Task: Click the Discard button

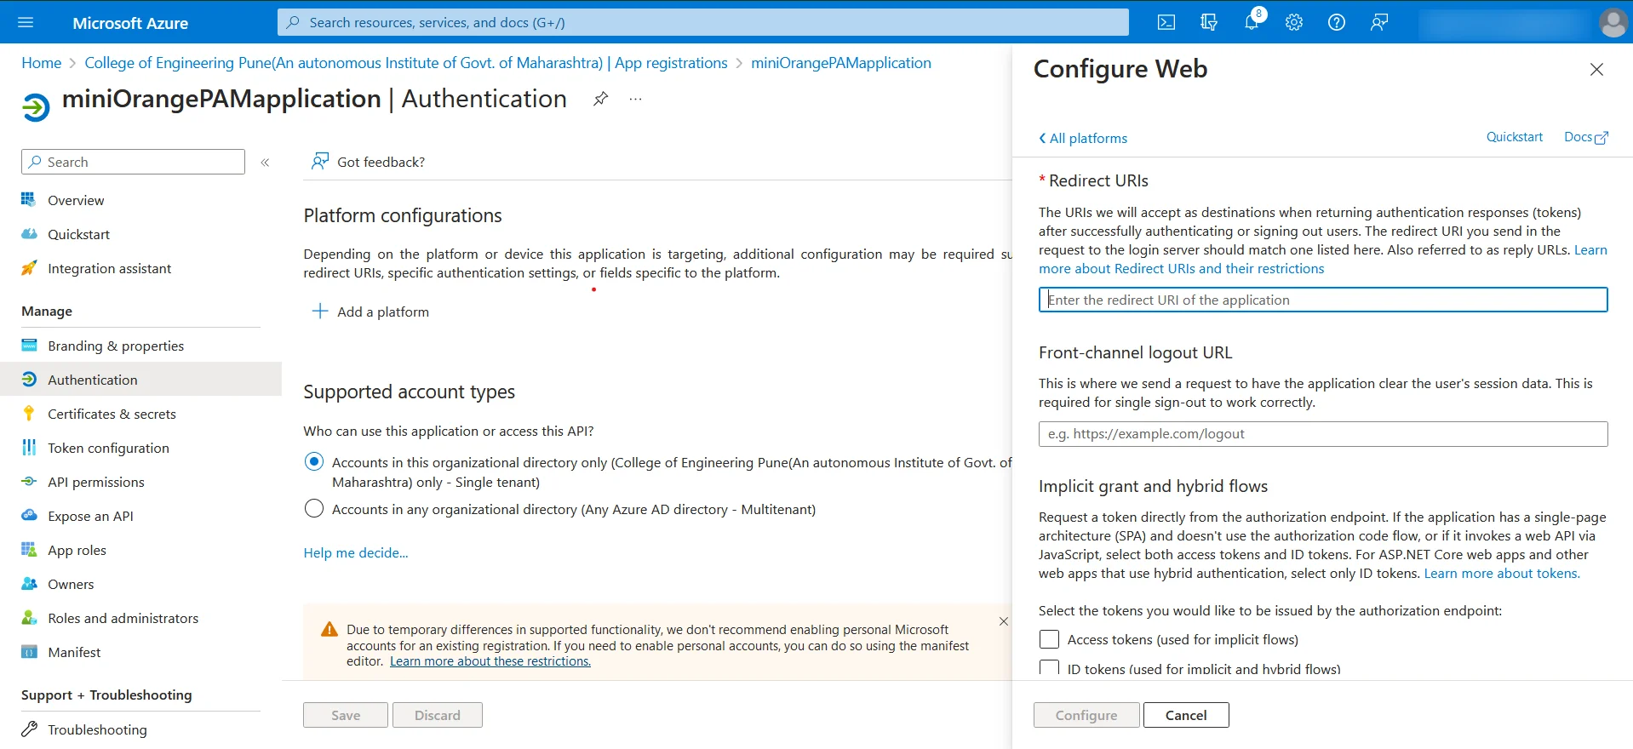Action: [x=438, y=715]
